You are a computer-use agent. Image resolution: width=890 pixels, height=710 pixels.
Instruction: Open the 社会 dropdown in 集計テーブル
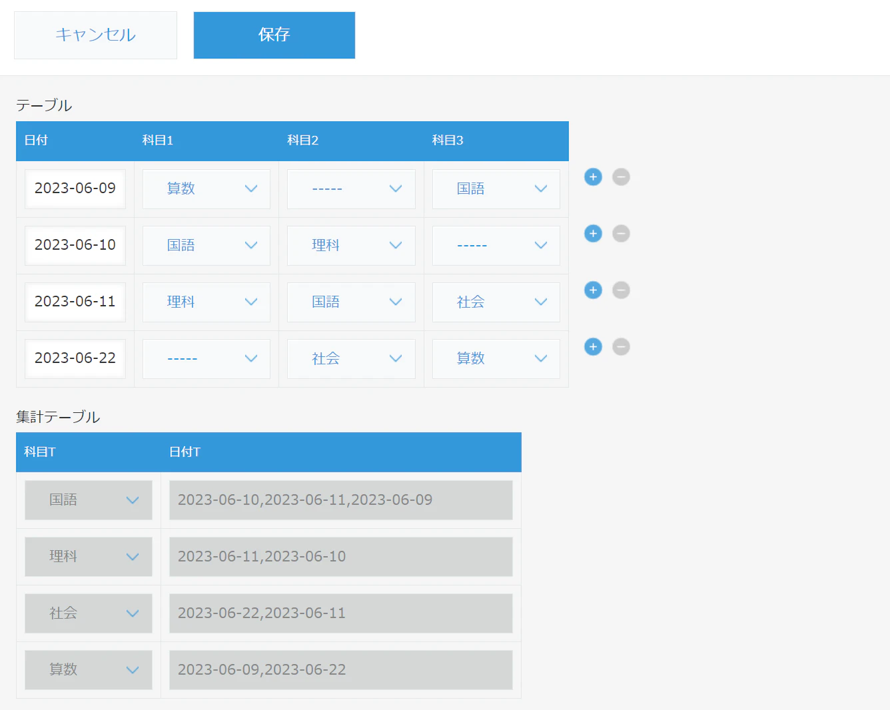89,613
